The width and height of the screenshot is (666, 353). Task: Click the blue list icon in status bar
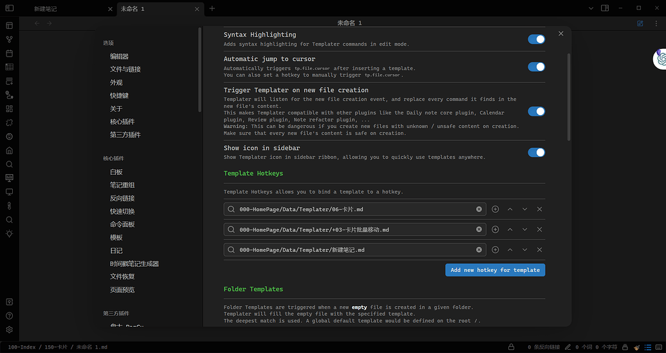pos(648,347)
